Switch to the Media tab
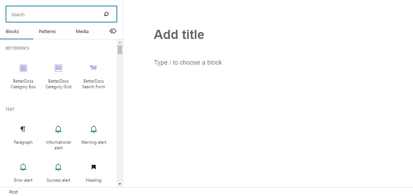 point(82,32)
